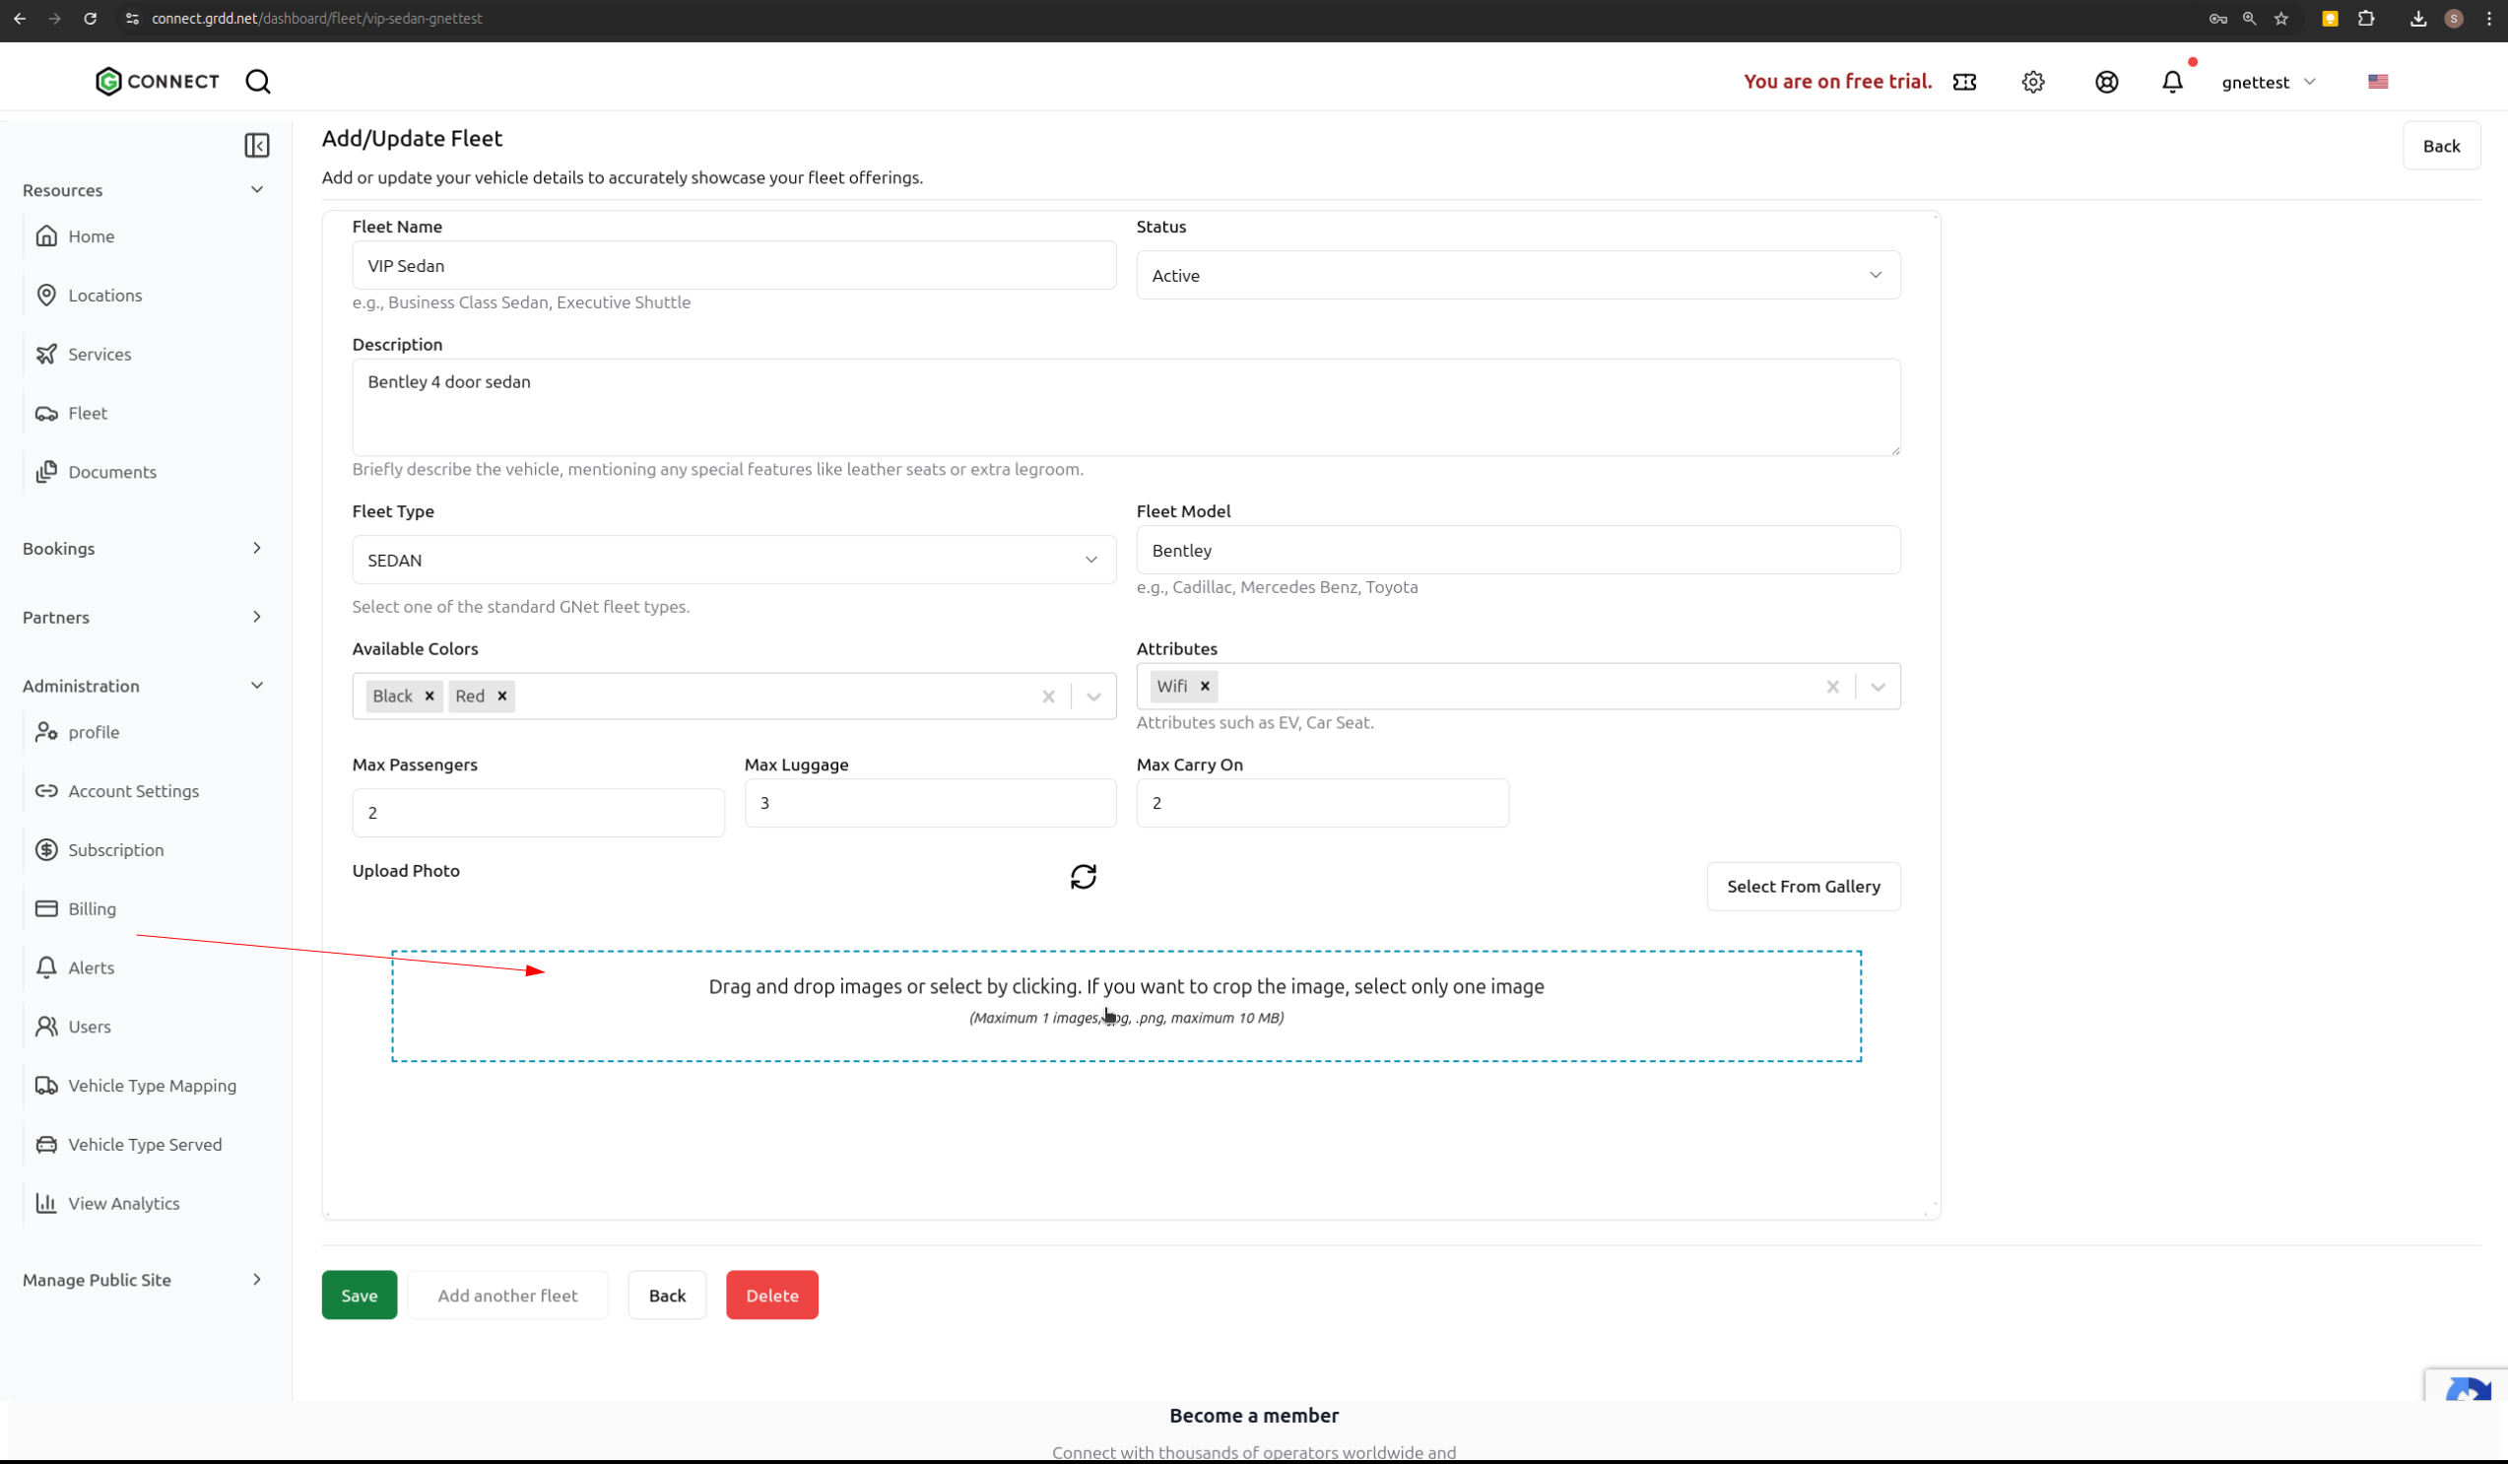The height and width of the screenshot is (1464, 2508).
Task: Click the red Delete button
Action: (771, 1295)
